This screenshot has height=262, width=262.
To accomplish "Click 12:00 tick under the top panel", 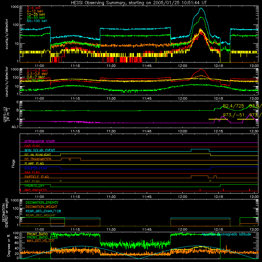I will [x=182, y=66].
